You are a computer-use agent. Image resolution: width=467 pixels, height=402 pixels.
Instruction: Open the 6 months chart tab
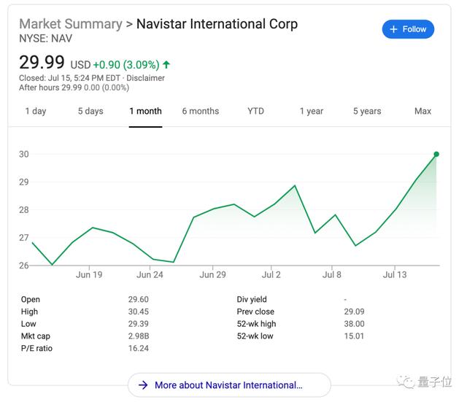[201, 111]
